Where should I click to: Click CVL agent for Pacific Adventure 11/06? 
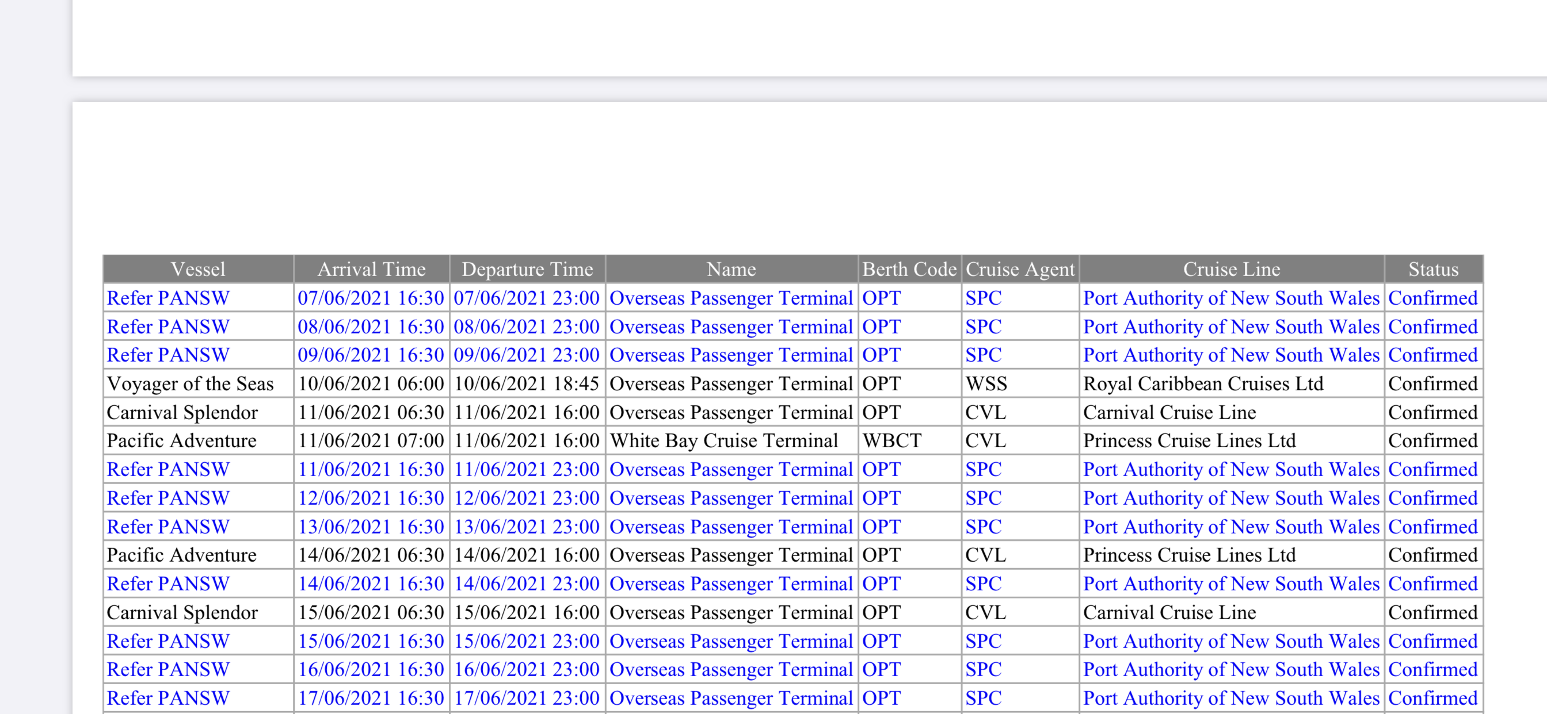click(x=985, y=441)
